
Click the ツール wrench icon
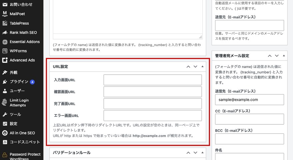pos(5,114)
